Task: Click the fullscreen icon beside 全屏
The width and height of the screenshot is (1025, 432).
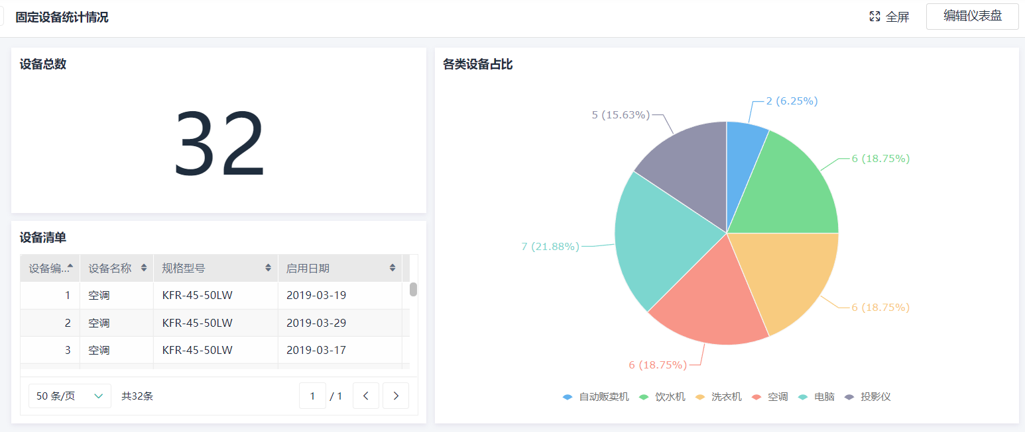Action: click(x=874, y=17)
